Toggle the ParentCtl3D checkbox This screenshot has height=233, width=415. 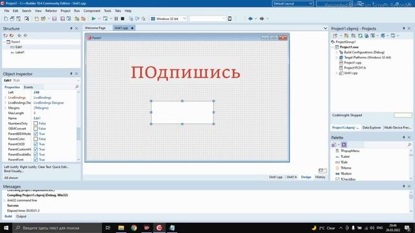pyautogui.click(x=36, y=144)
